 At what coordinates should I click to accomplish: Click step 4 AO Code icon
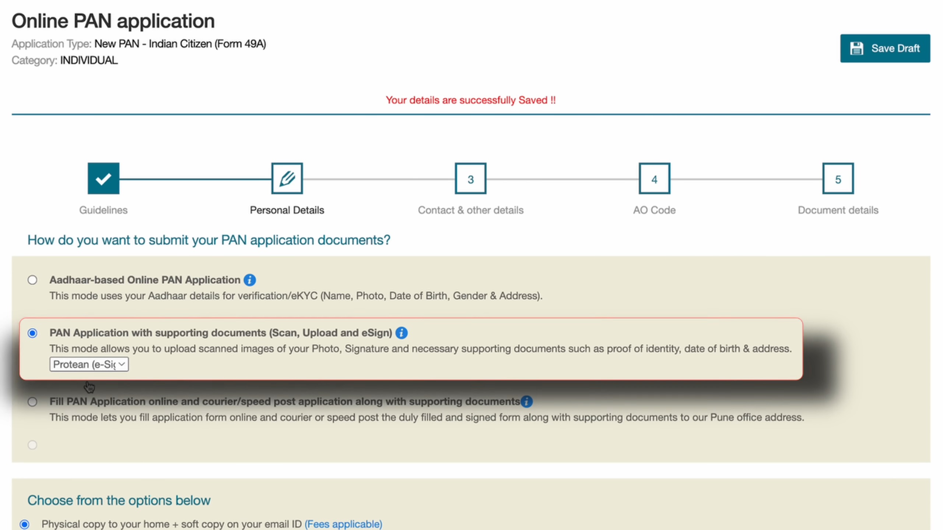pos(654,179)
